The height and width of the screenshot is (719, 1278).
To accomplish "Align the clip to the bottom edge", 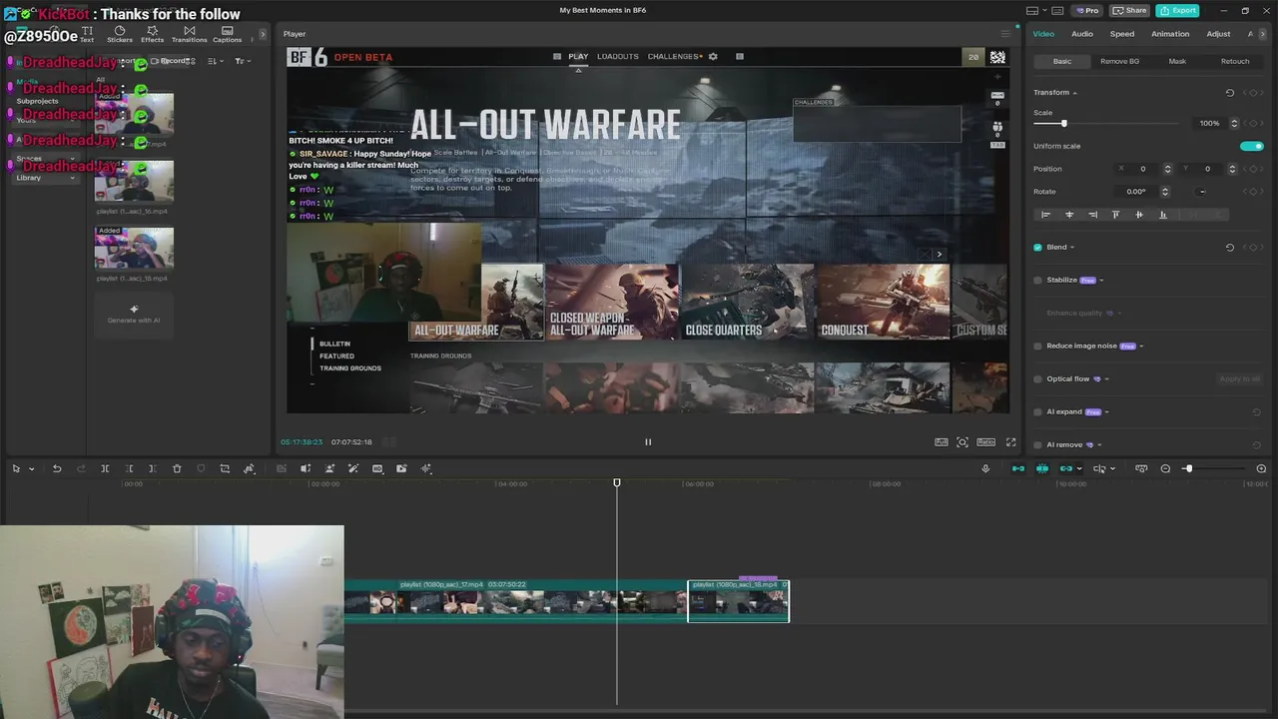I will point(1163,215).
